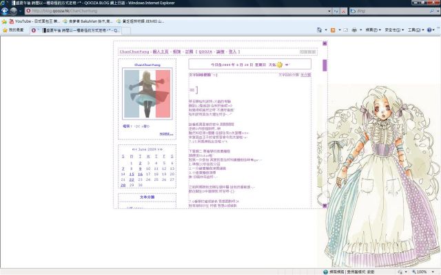Open the feeds dropdown arrow

(x=340, y=30)
